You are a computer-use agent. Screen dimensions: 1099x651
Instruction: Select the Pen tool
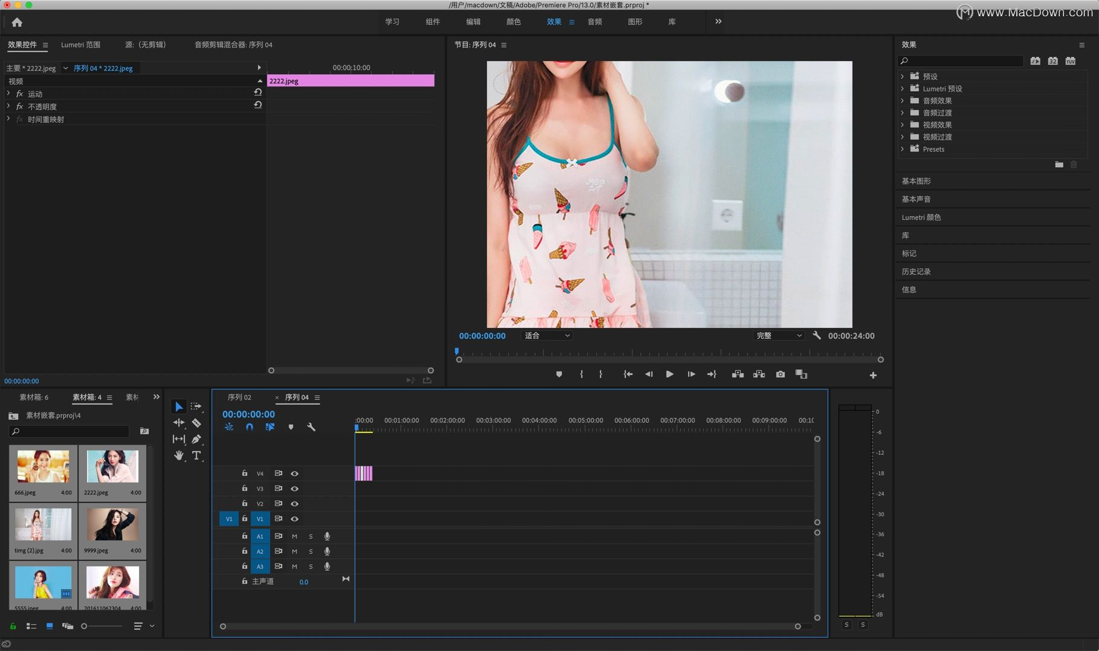196,439
